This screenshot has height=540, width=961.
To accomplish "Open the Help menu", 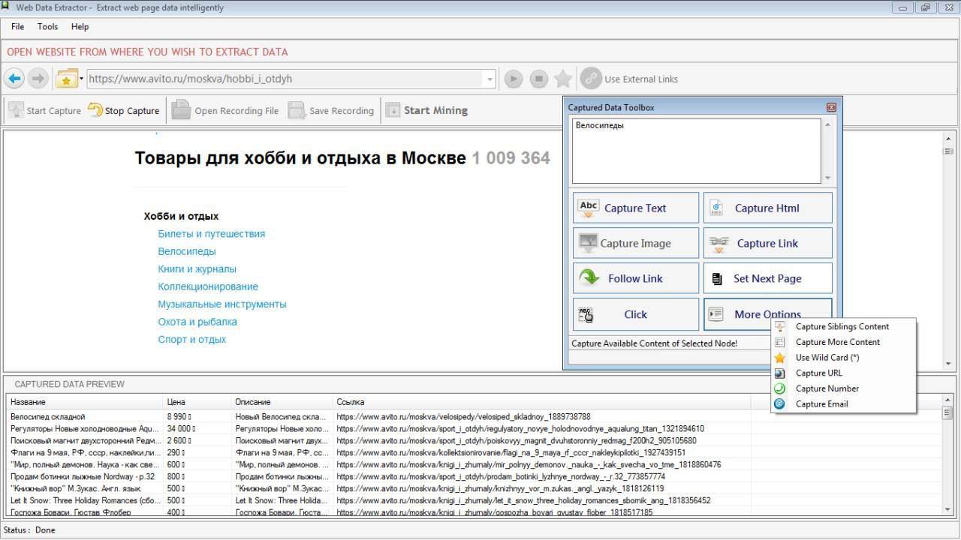I will click(x=80, y=26).
